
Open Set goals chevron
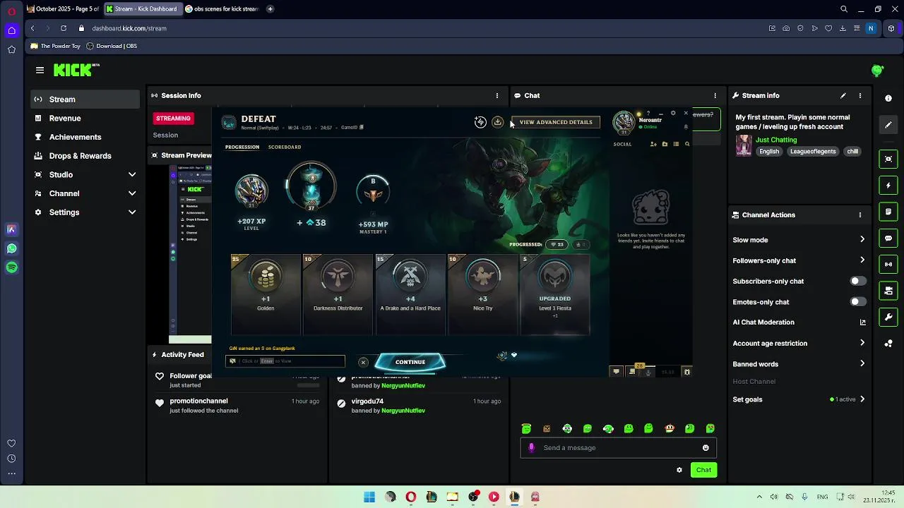[862, 399]
